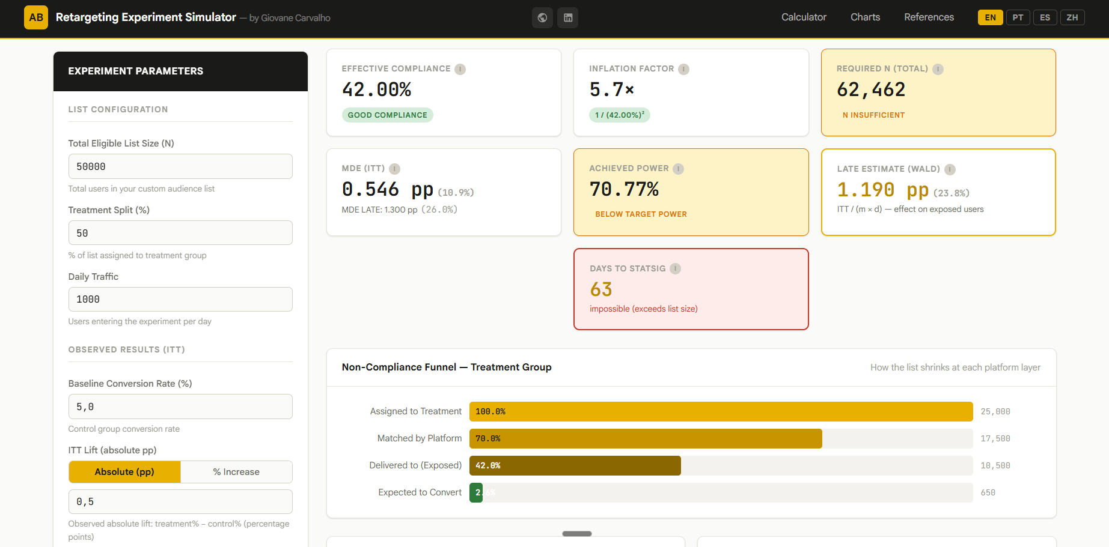Select Absolute (pp) lift mode

pyautogui.click(x=124, y=472)
